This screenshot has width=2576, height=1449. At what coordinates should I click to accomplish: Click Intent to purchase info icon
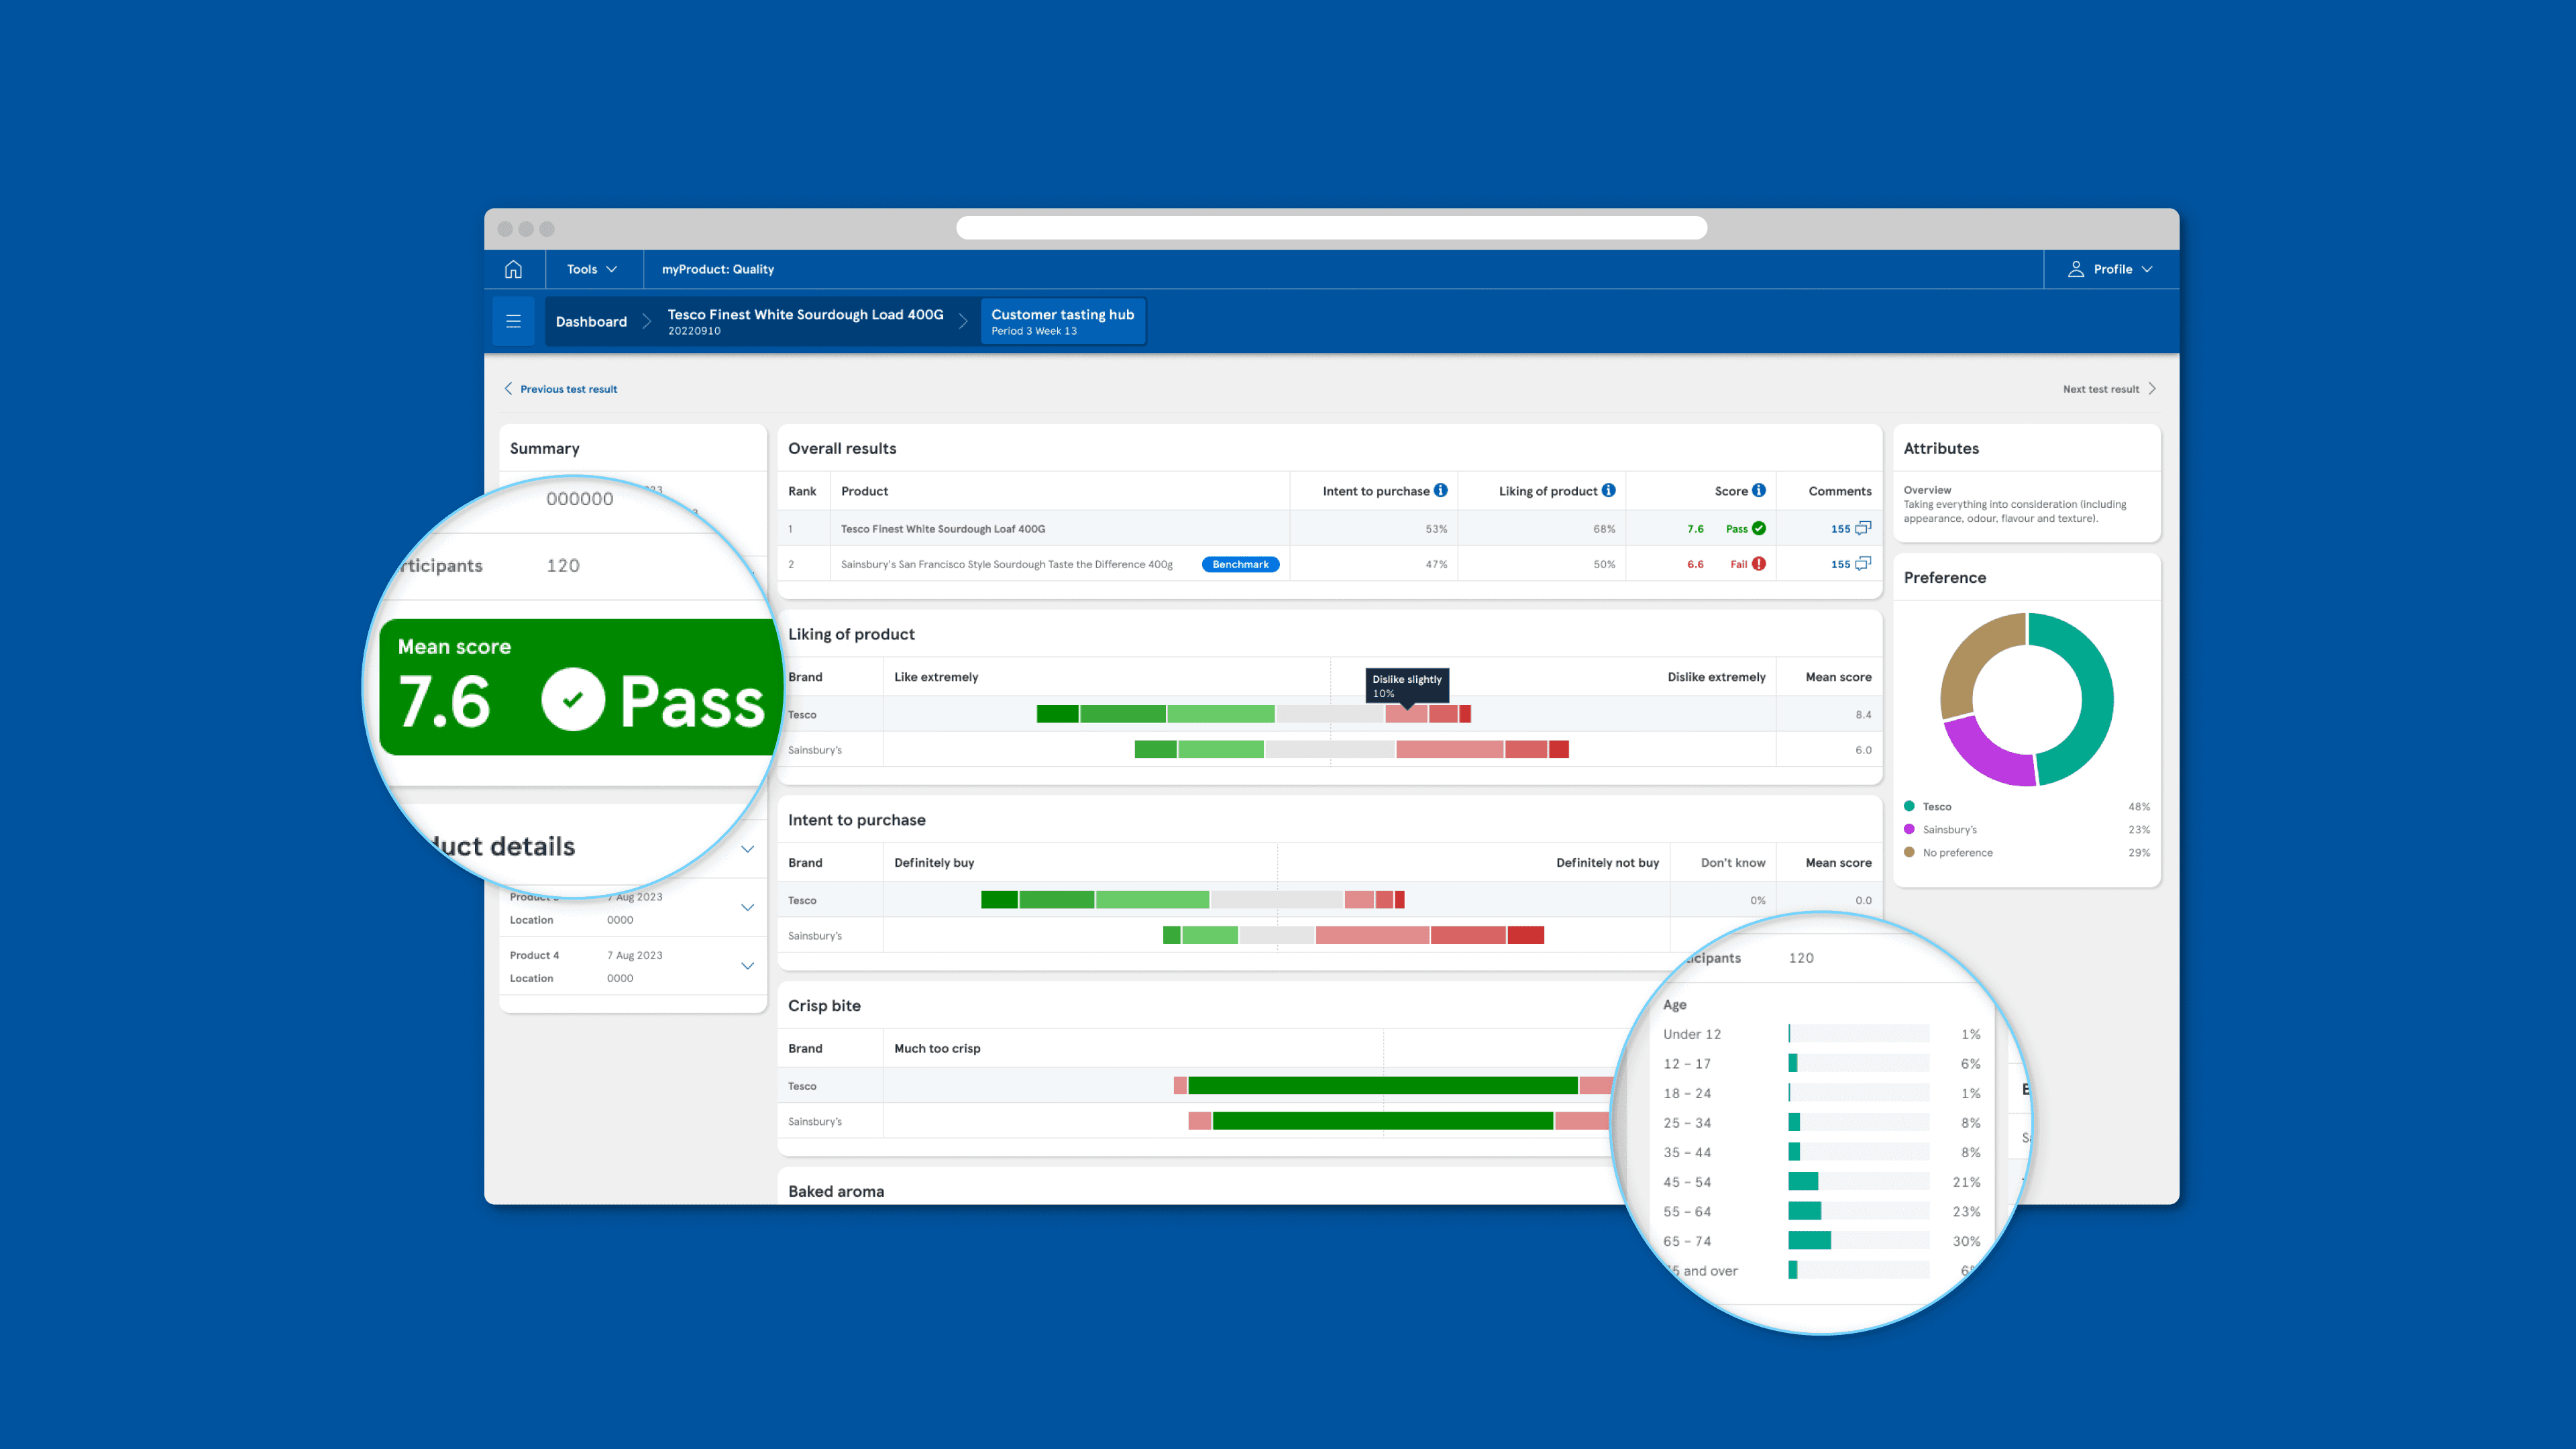pos(1440,490)
